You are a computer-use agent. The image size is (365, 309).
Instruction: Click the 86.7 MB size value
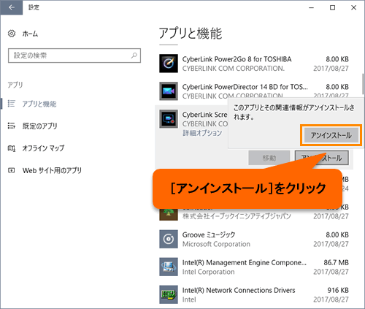[336, 262]
